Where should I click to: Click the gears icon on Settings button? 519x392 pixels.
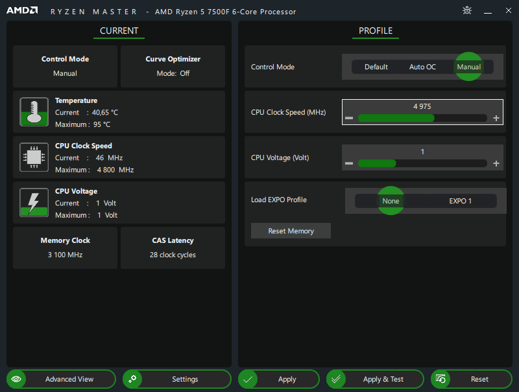tap(132, 379)
